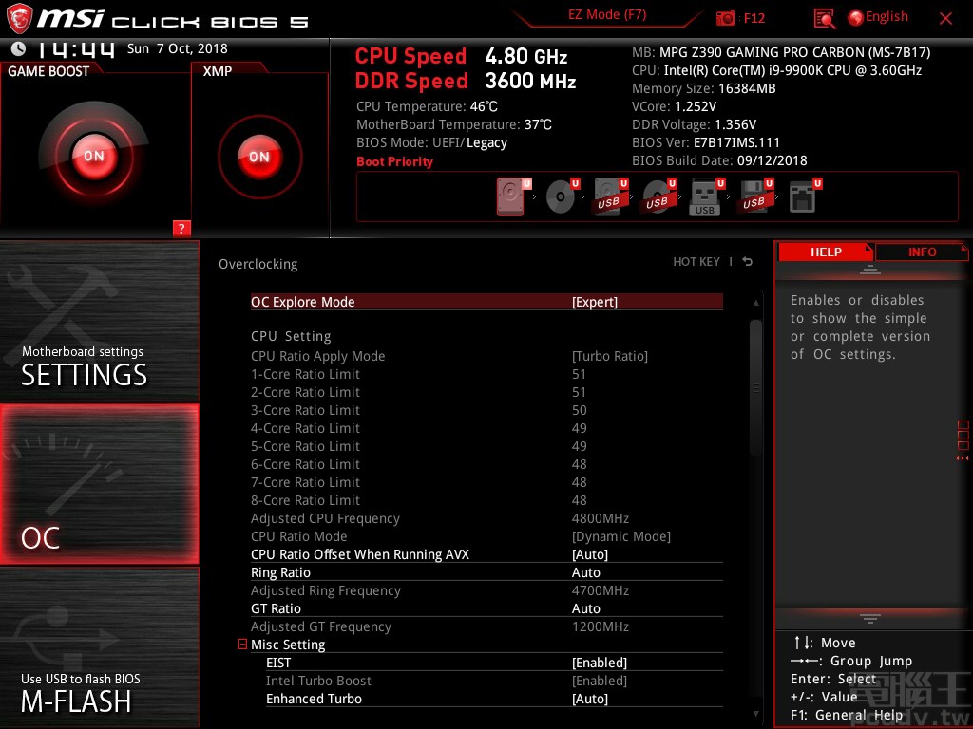The height and width of the screenshot is (729, 973).
Task: Open the SETTINGS motherboard section
Action: tap(99, 321)
